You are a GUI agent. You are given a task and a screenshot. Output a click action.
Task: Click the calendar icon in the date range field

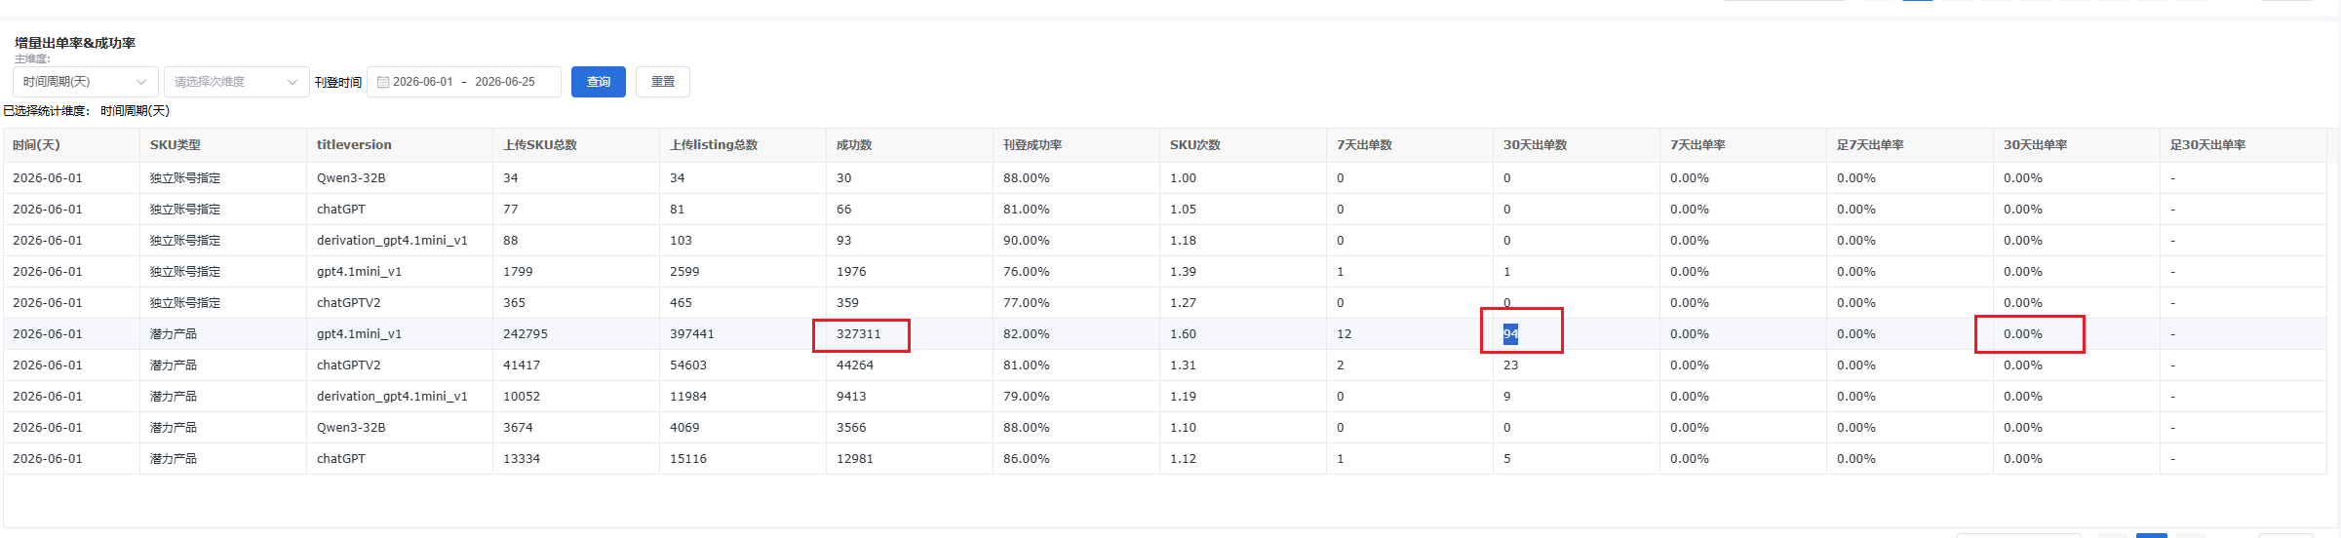(x=383, y=82)
